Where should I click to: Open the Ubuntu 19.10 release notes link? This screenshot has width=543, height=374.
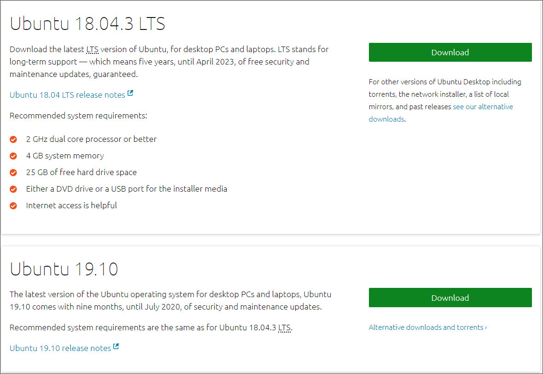(59, 348)
